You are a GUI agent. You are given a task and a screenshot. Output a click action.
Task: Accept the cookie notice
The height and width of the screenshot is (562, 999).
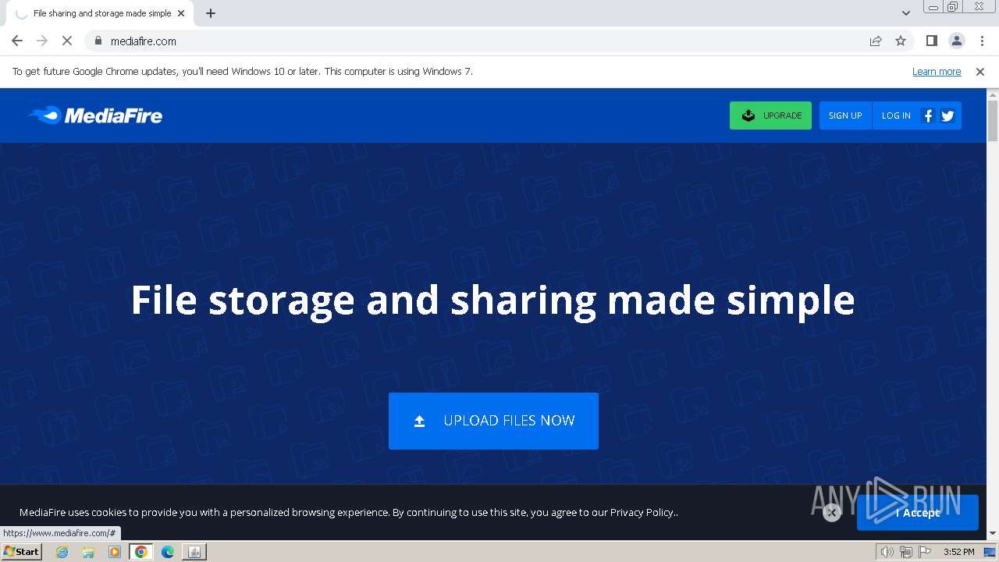(x=918, y=513)
